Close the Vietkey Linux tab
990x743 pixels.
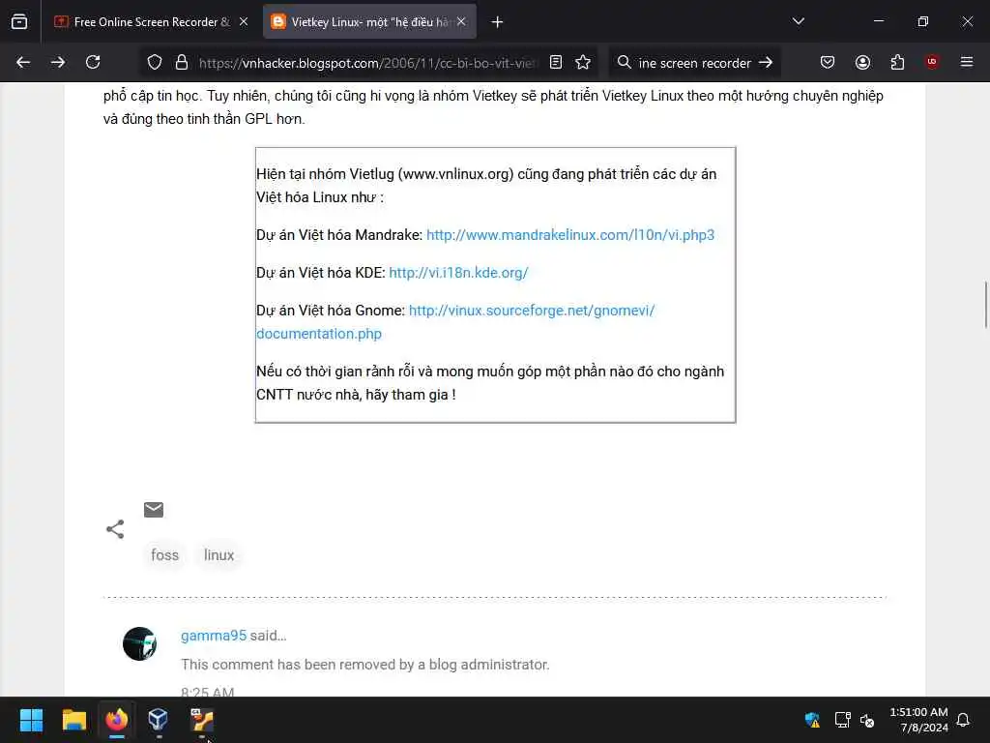pyautogui.click(x=461, y=22)
